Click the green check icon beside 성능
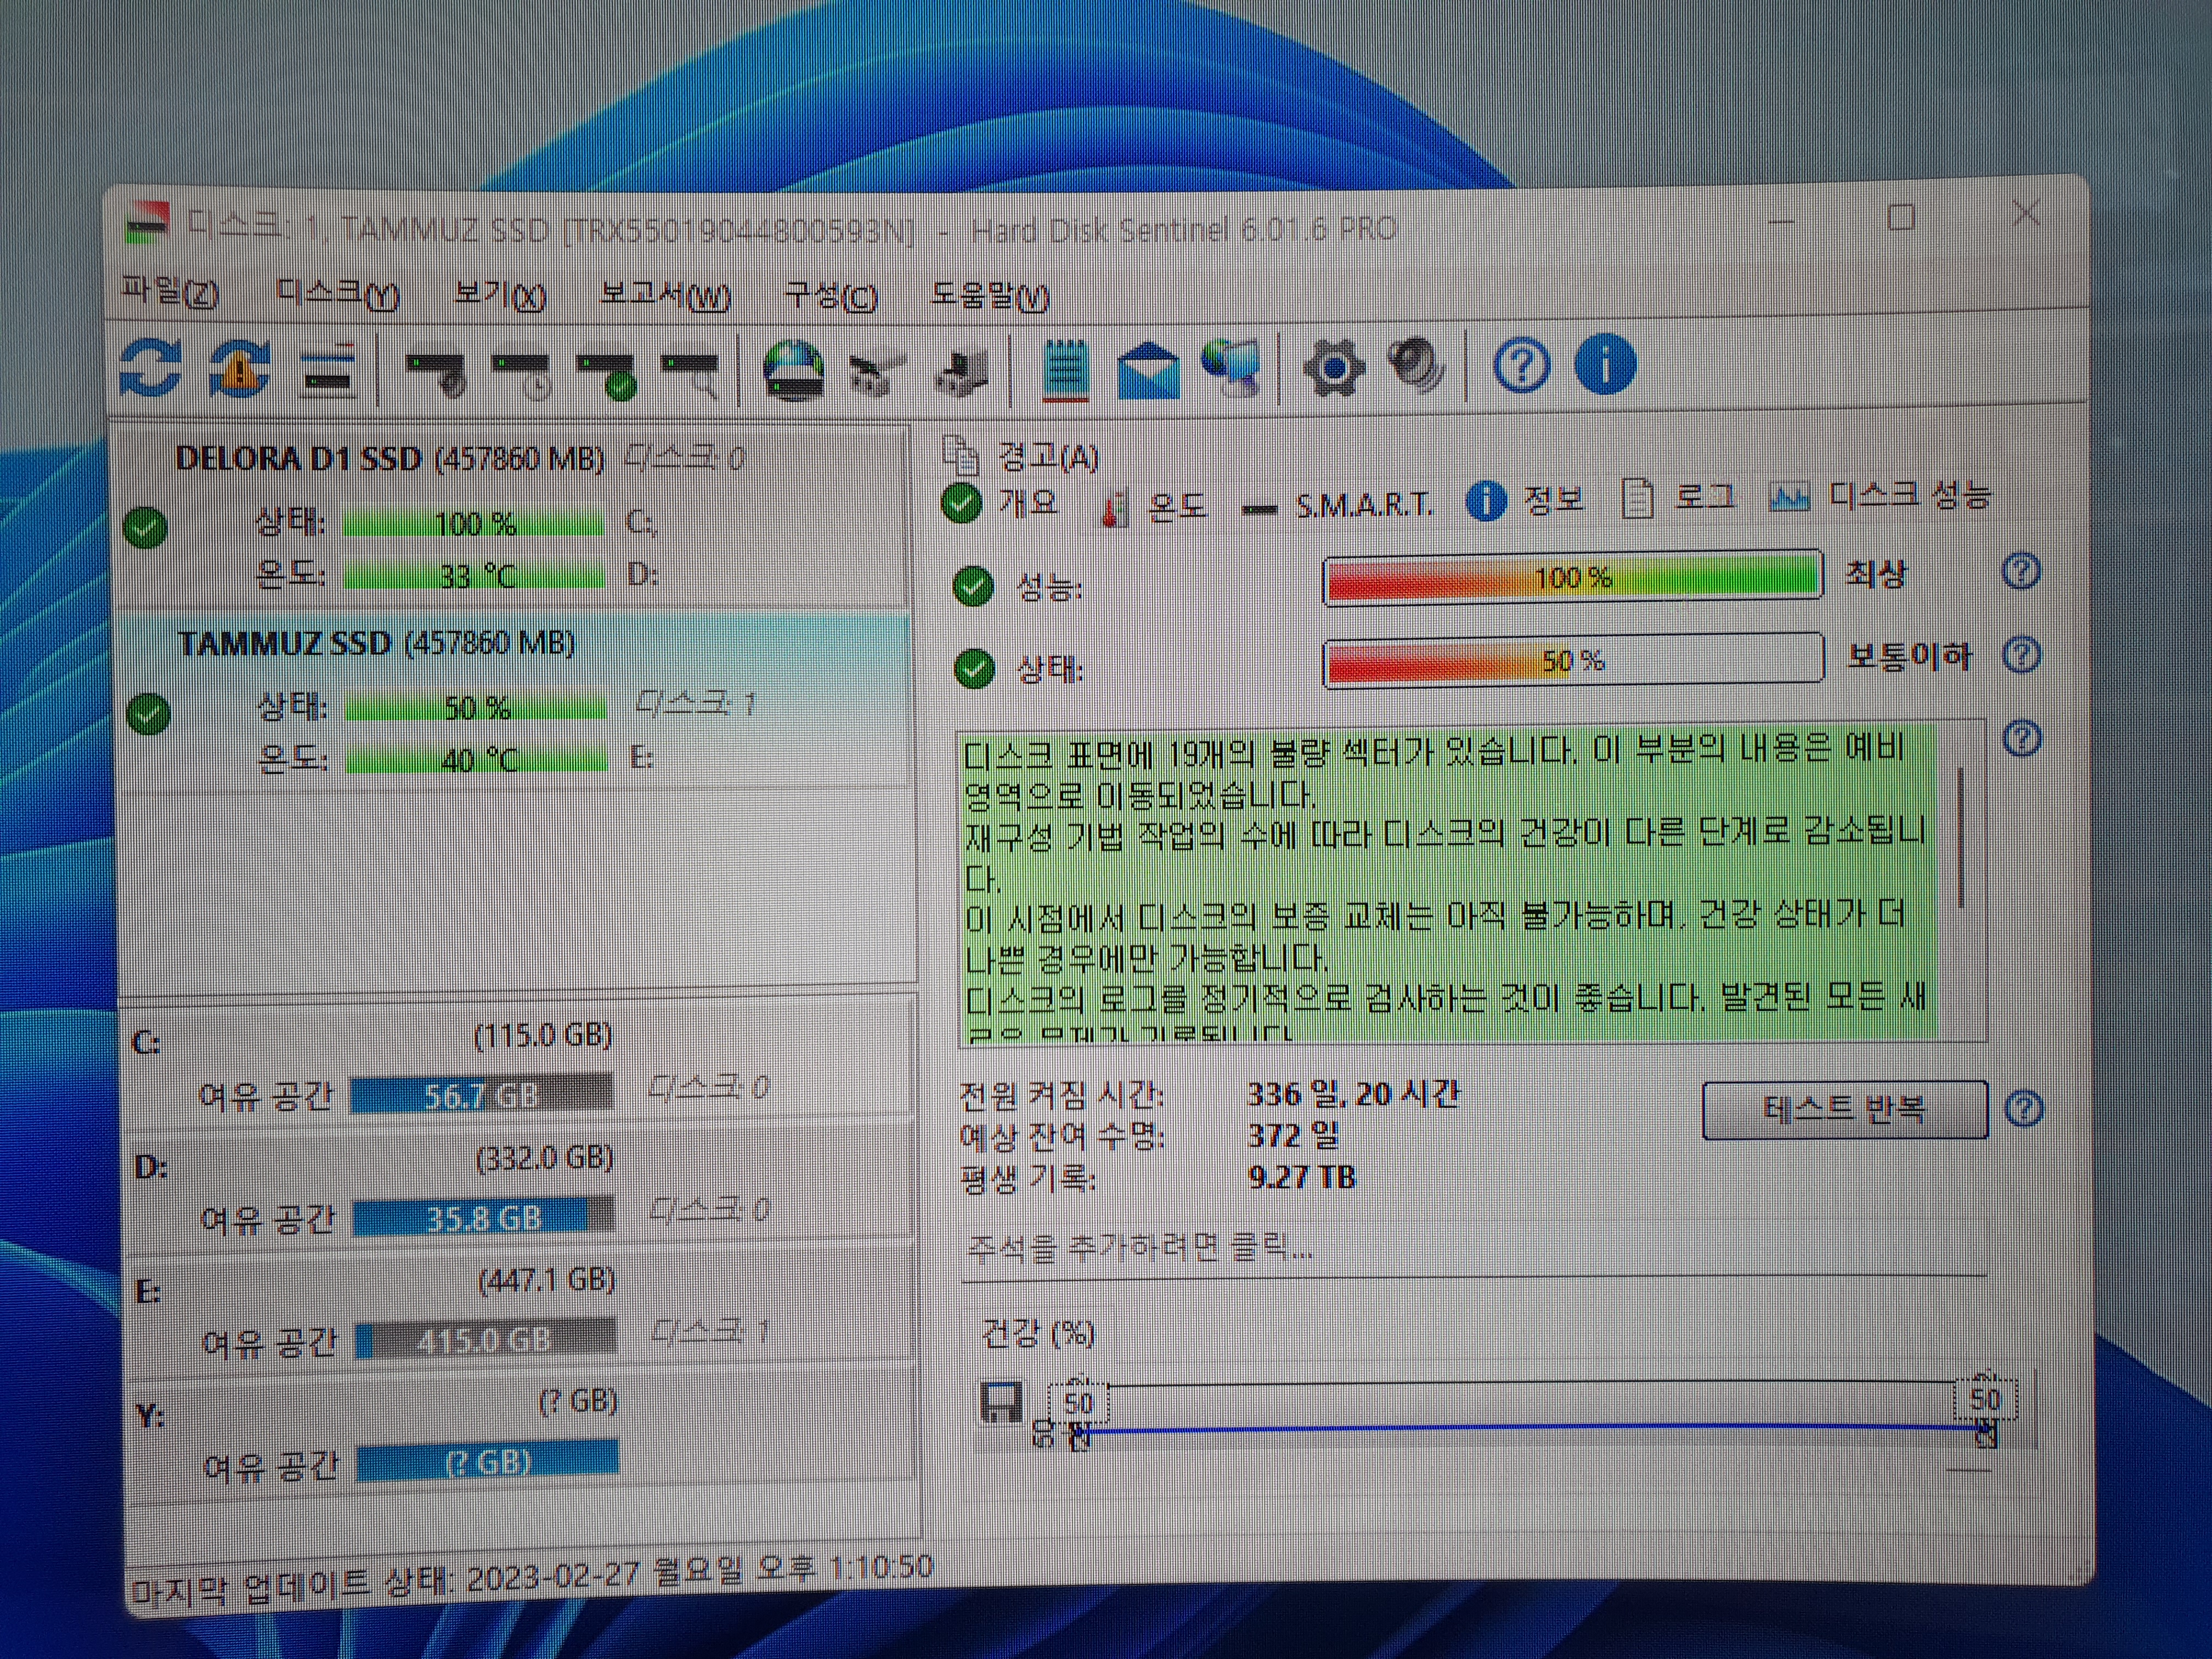The height and width of the screenshot is (1659, 2212). (973, 586)
